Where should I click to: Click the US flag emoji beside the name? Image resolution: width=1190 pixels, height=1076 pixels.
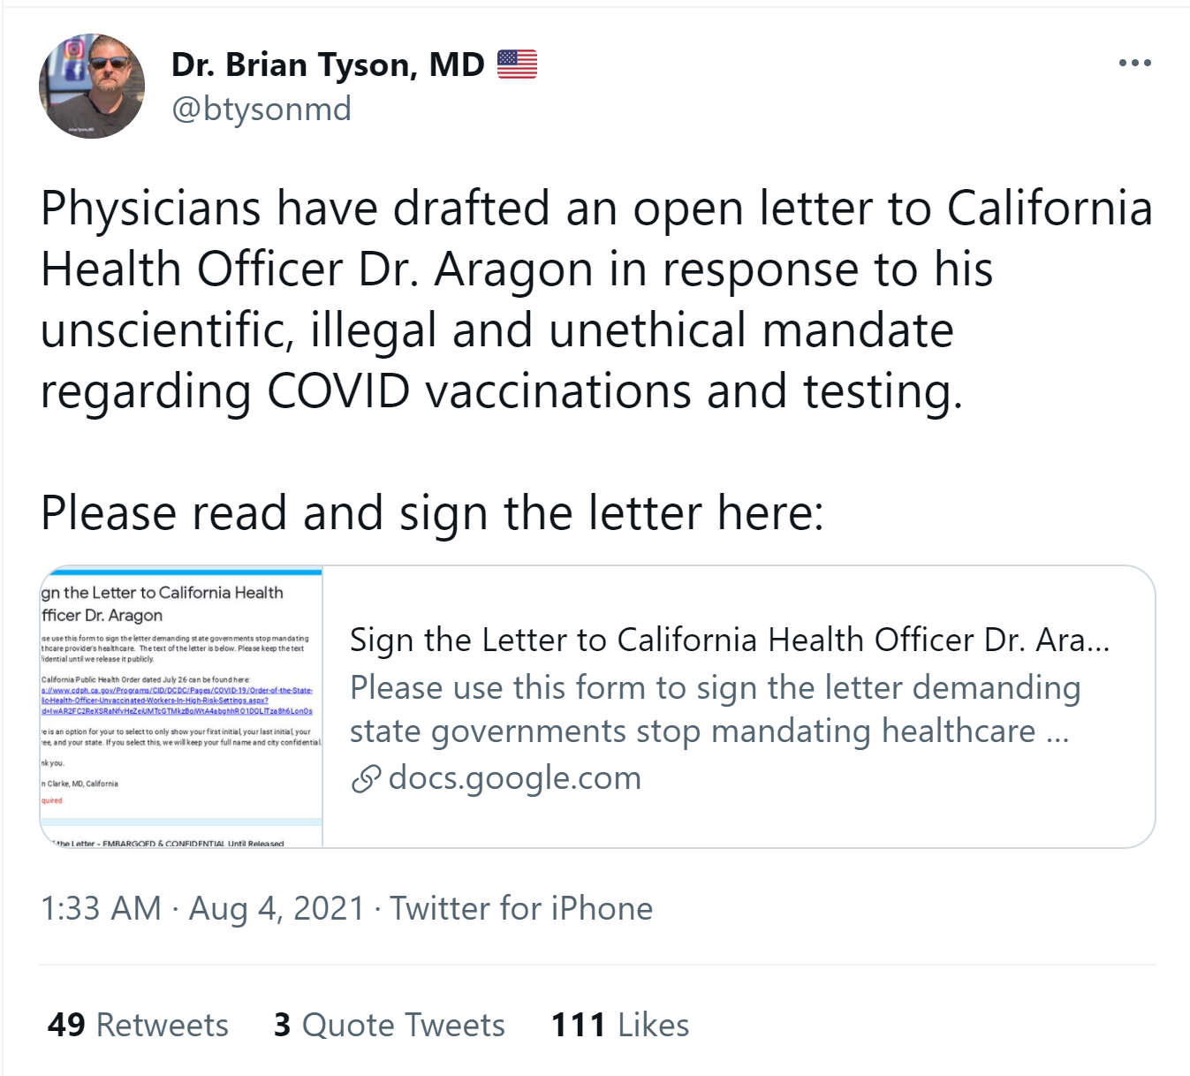coord(517,64)
